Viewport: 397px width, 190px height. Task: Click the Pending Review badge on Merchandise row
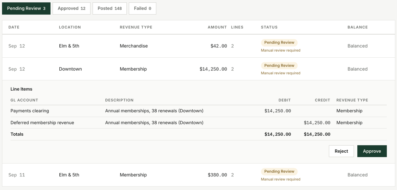click(x=279, y=42)
